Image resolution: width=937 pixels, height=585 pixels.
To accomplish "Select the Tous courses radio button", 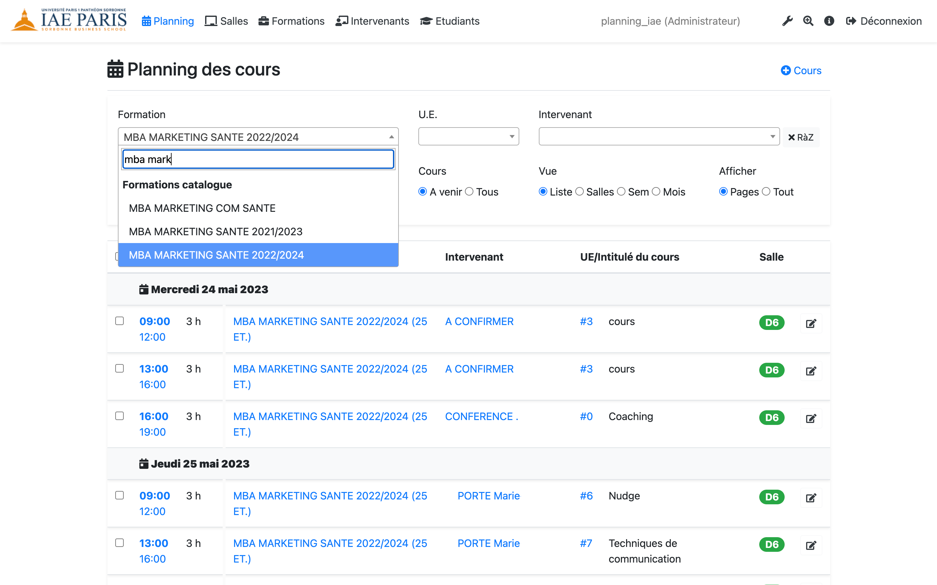I will 469,192.
